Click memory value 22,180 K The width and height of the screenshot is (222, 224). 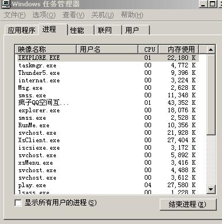181,58
